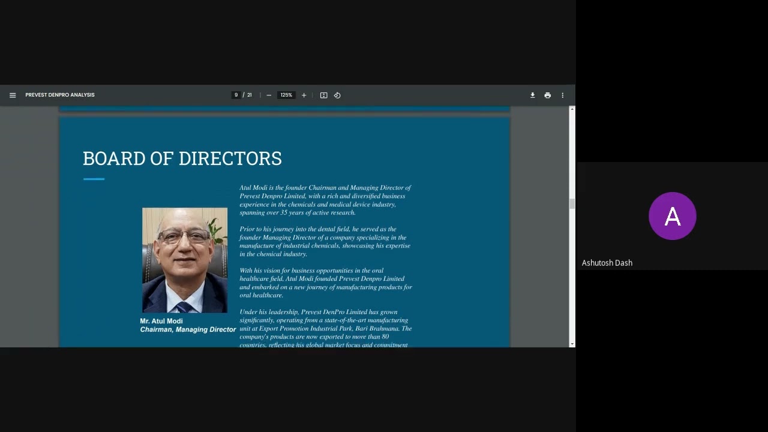Image resolution: width=768 pixels, height=432 pixels.
Task: Click the scrollbar up arrow
Action: 572,109
